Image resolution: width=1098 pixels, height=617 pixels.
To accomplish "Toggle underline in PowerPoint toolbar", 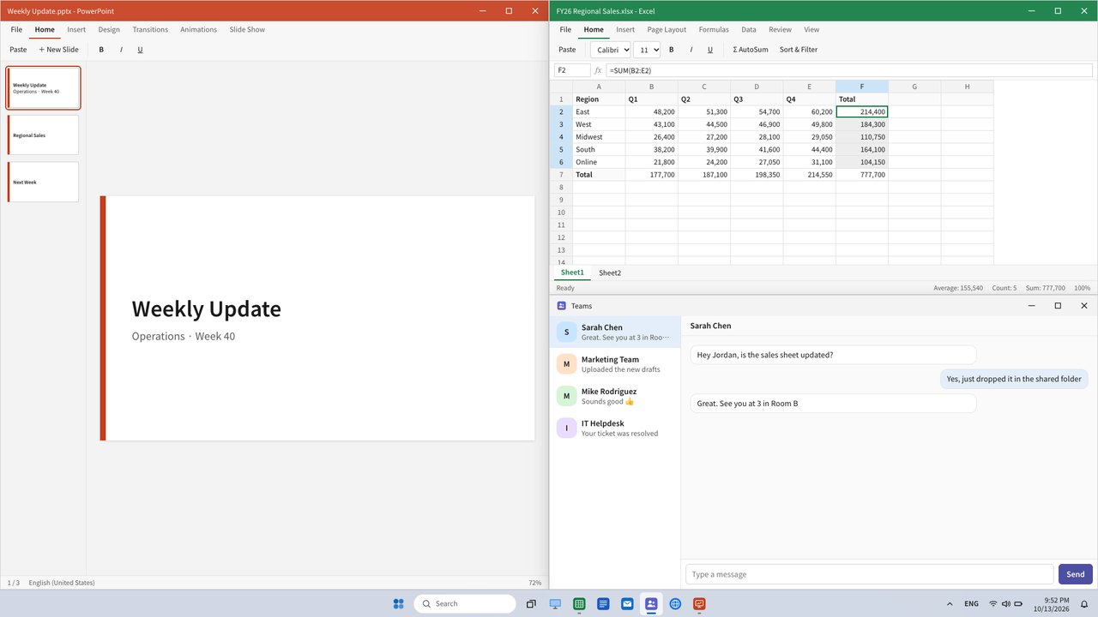I will (x=140, y=50).
